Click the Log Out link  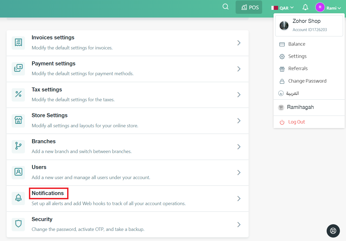click(297, 122)
